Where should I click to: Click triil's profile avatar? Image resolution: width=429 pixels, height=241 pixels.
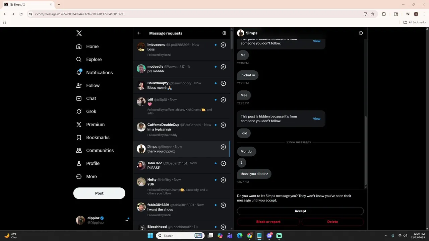click(x=141, y=102)
